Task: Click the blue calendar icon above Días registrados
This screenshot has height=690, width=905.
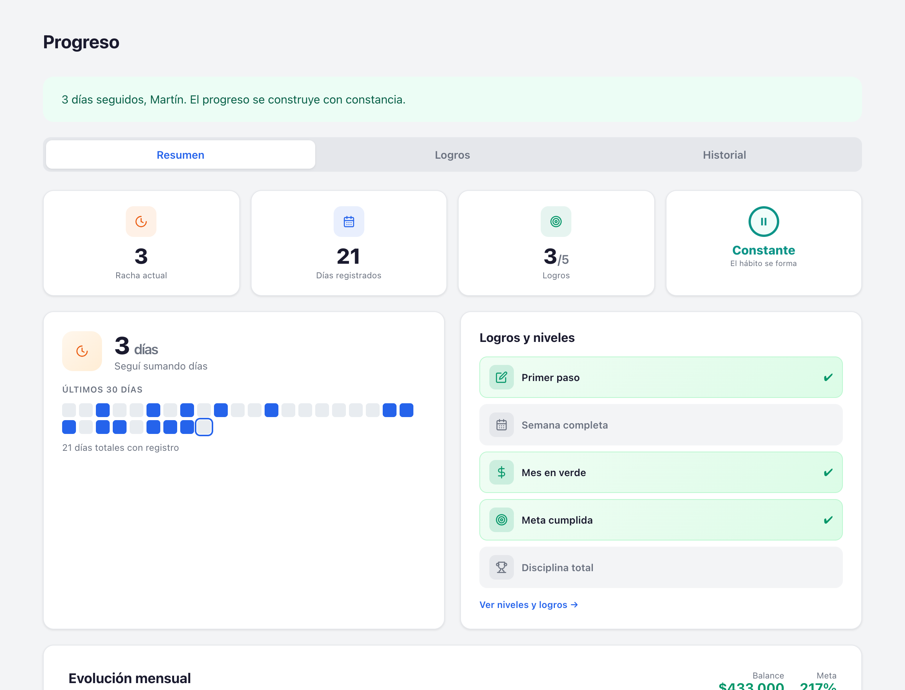Action: [348, 222]
